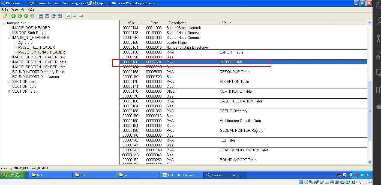381x185 pixels.
Task: Click the keyboard icon in system tray
Action: click(339, 175)
